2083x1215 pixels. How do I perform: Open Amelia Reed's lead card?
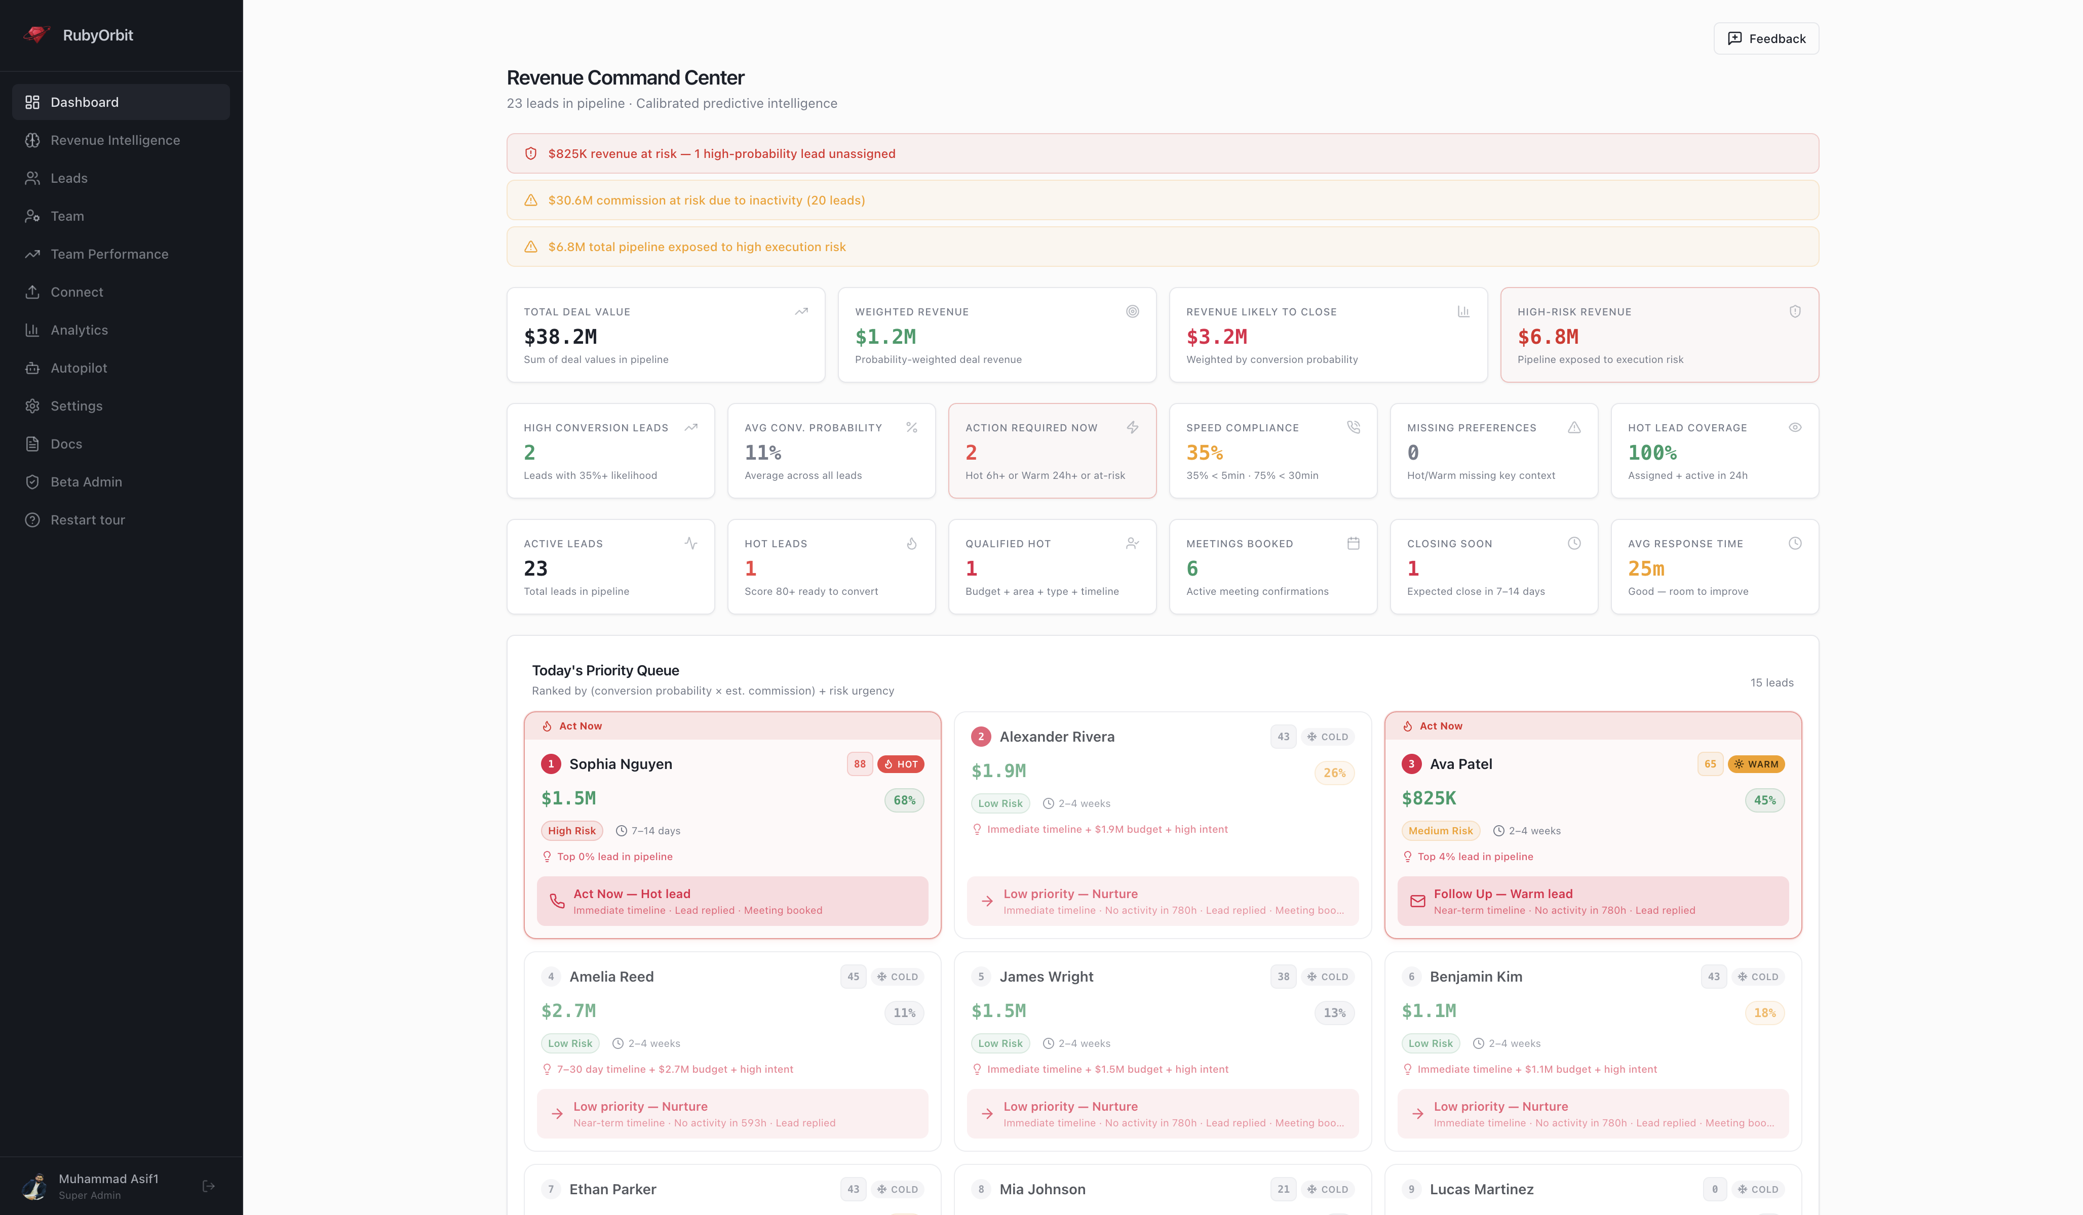731,1050
